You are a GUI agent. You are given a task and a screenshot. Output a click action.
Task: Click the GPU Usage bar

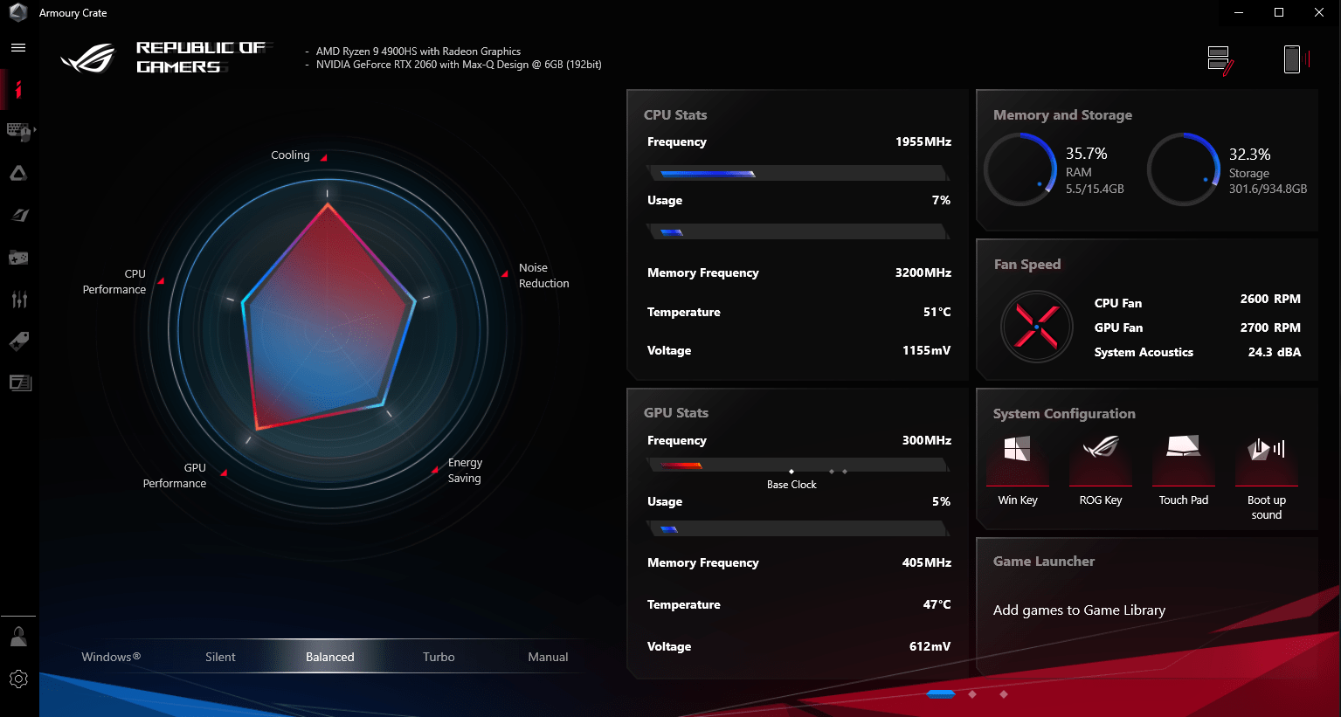(798, 528)
